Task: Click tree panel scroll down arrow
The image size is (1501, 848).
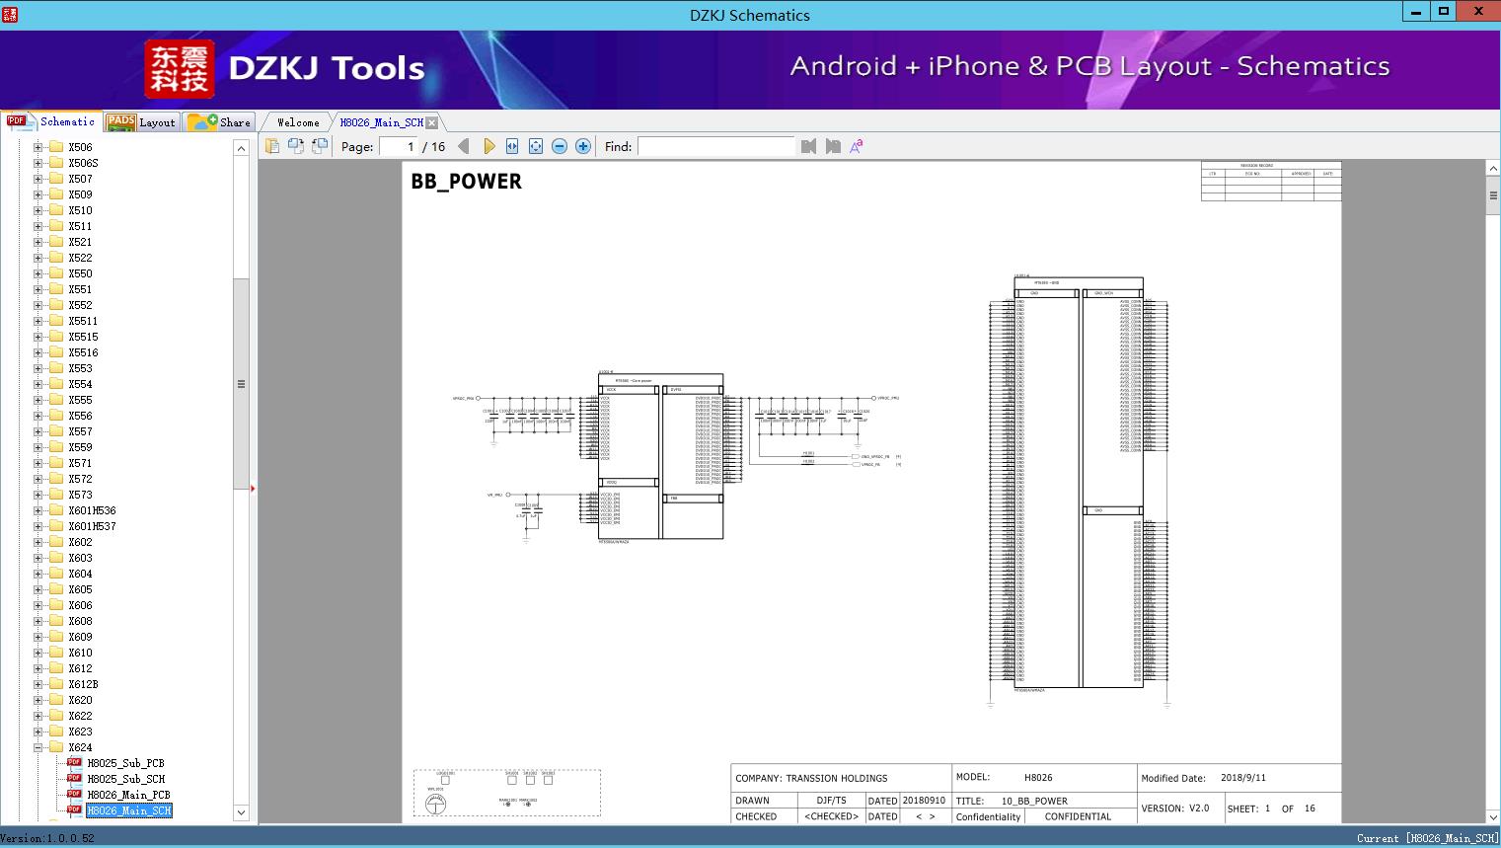Action: (241, 812)
